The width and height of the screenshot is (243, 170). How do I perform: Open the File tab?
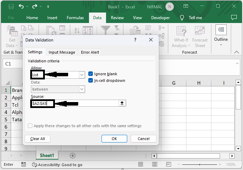(x=11, y=18)
